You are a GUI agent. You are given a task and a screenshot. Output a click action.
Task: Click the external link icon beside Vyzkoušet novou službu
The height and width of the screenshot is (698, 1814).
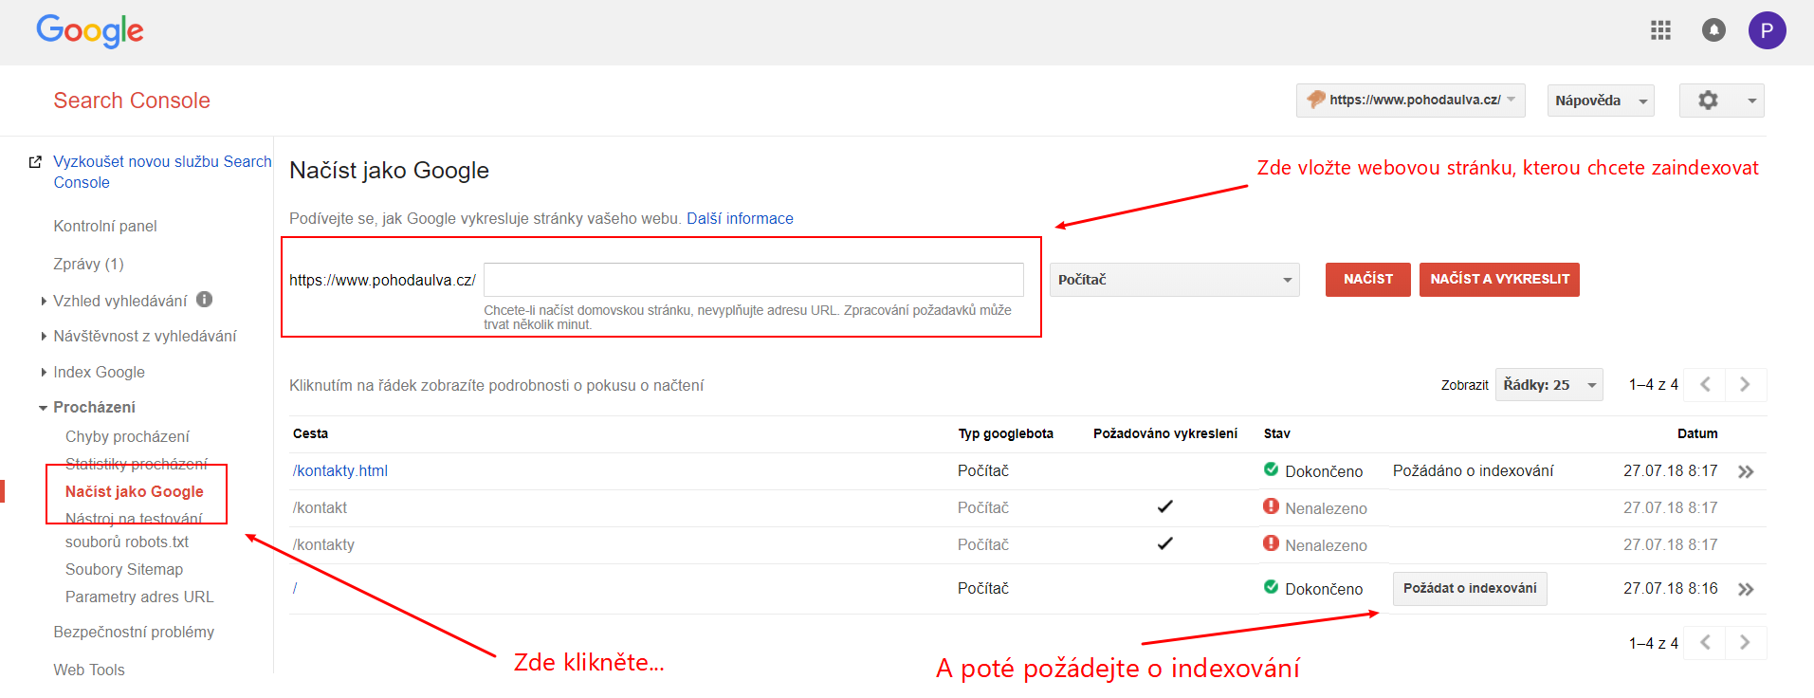35,162
